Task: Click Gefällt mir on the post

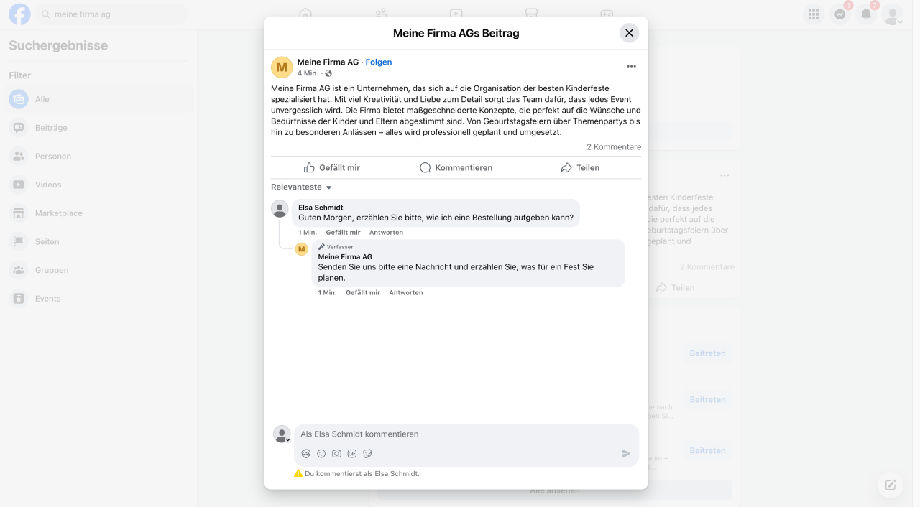Action: [x=332, y=167]
